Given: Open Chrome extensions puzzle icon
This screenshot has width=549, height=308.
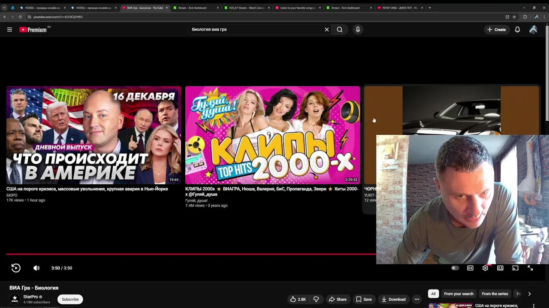Looking at the screenshot, I should tap(525, 17).
